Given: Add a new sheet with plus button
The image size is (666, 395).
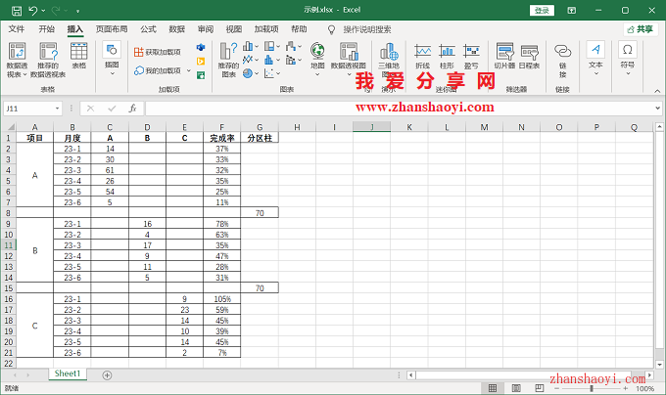Looking at the screenshot, I should 107,375.
